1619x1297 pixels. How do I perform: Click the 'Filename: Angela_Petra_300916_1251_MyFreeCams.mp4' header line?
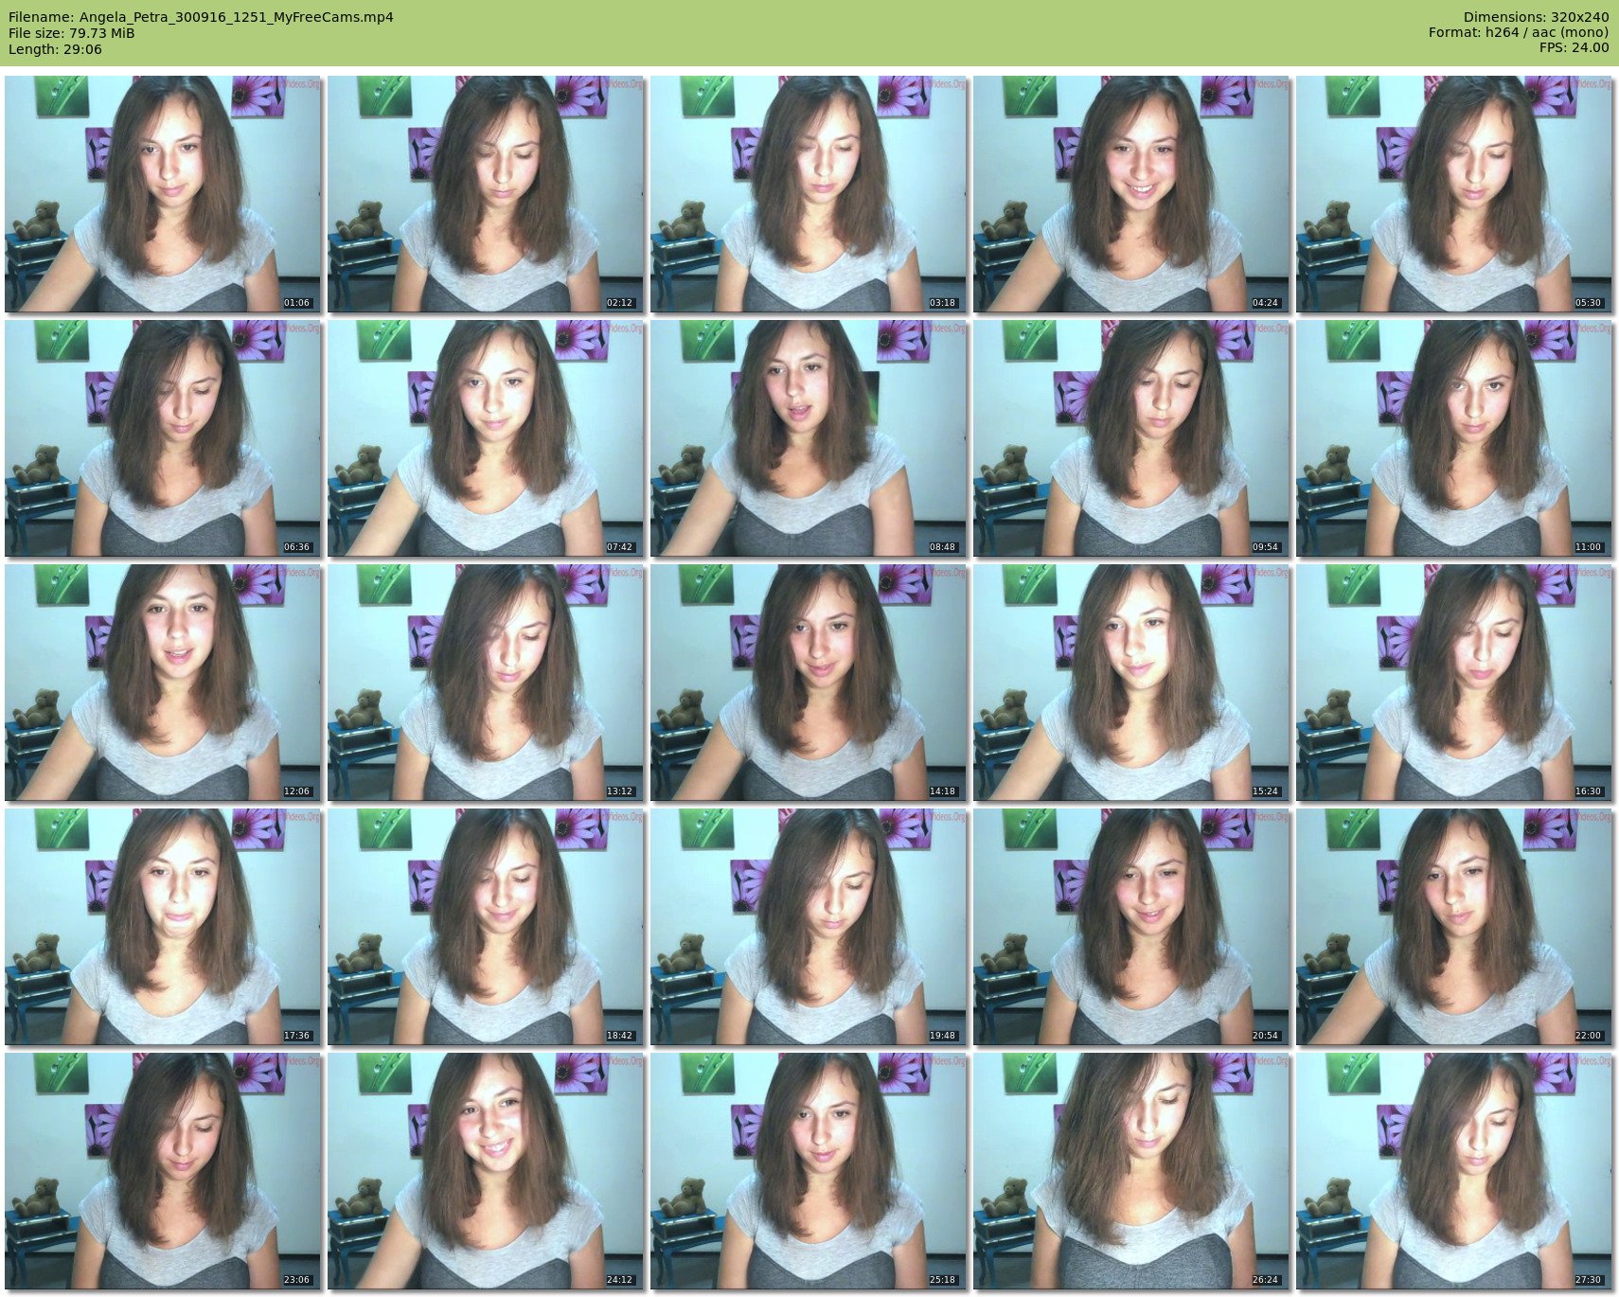201,17
